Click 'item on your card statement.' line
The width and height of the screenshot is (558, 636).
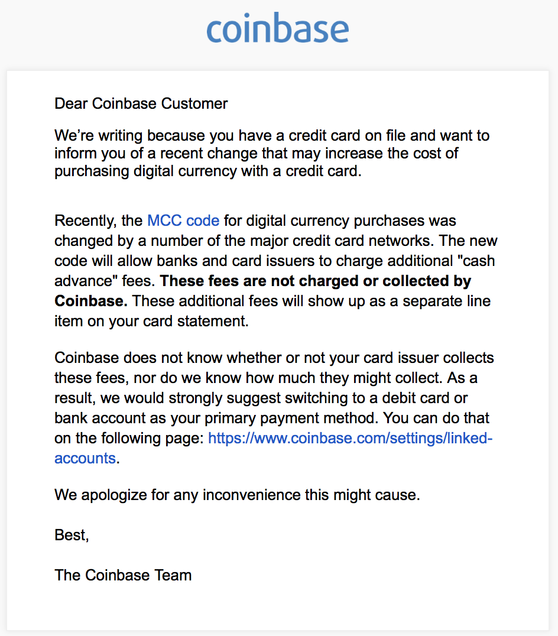click(x=152, y=321)
